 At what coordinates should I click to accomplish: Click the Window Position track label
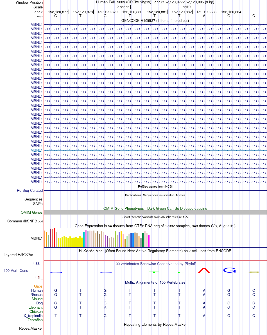tap(29, 2)
